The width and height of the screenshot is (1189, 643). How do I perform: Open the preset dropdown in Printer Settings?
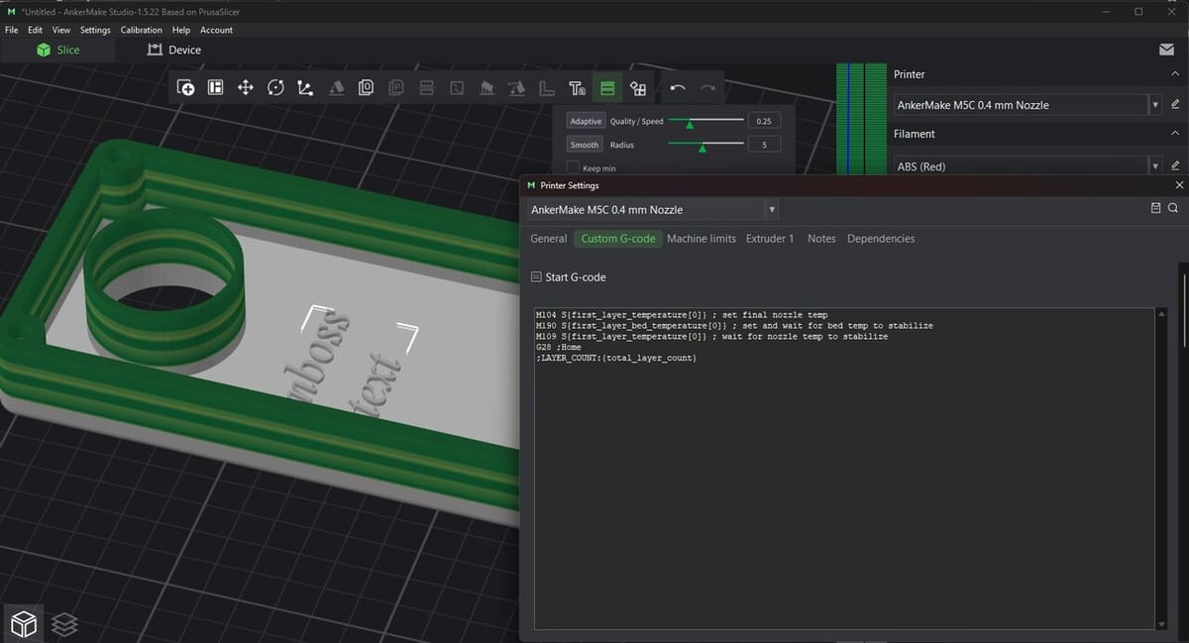(x=772, y=210)
